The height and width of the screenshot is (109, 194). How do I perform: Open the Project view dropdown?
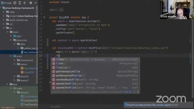[x=6, y=3]
